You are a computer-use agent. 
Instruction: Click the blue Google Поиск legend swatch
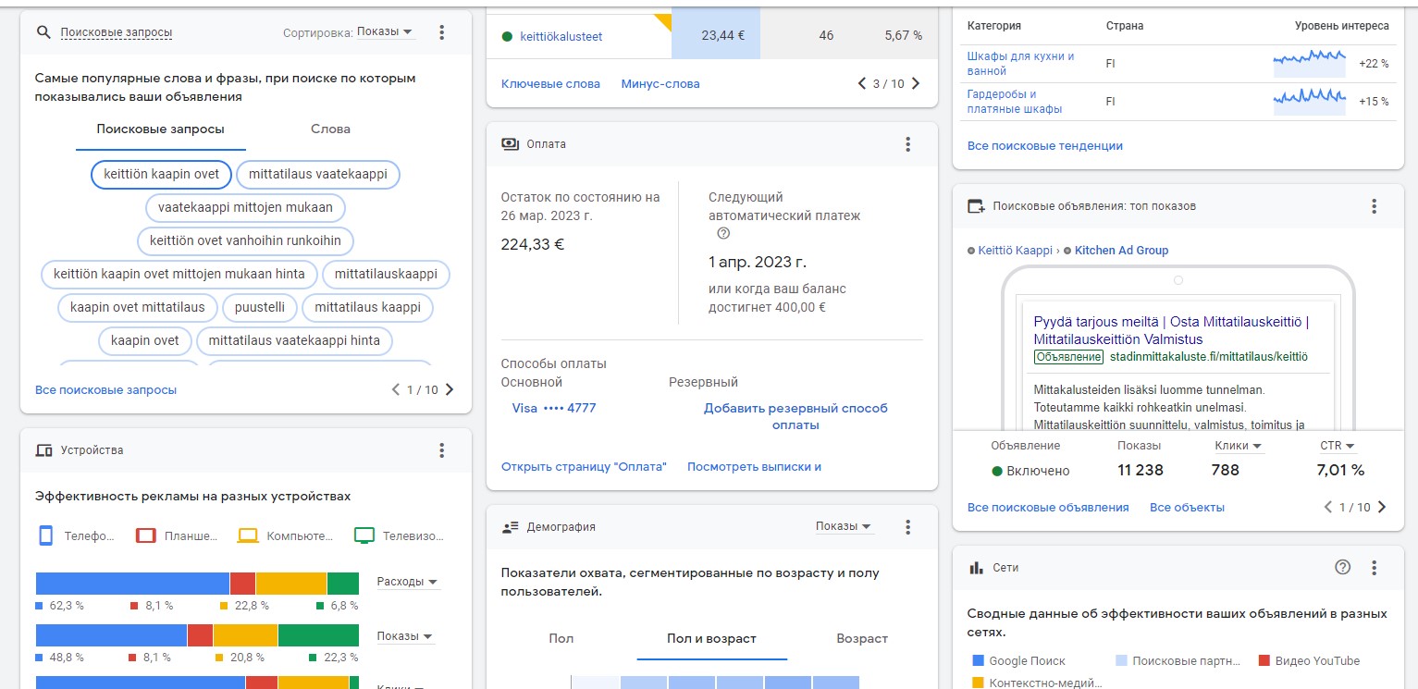tap(979, 660)
